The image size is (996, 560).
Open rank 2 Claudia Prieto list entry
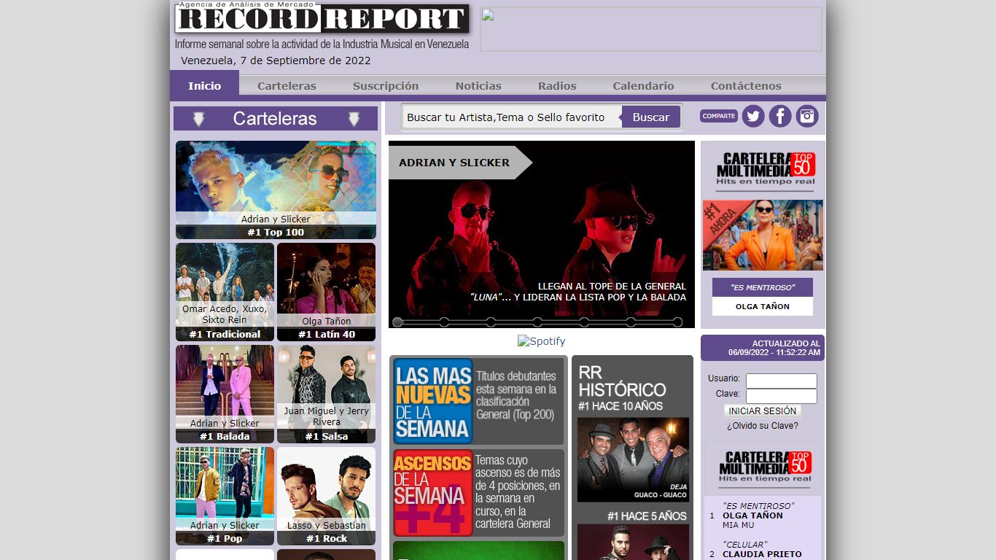[763, 549]
